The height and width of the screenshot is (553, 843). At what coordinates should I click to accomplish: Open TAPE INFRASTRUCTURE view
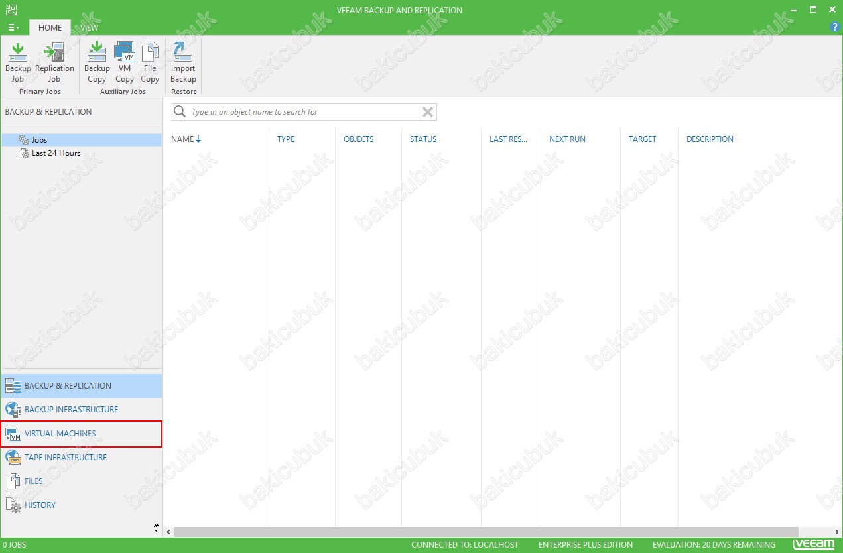coord(81,458)
